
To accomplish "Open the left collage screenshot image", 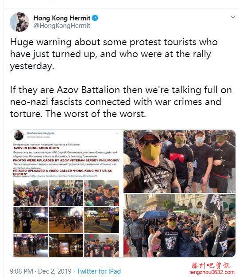I will (x=66, y=193).
